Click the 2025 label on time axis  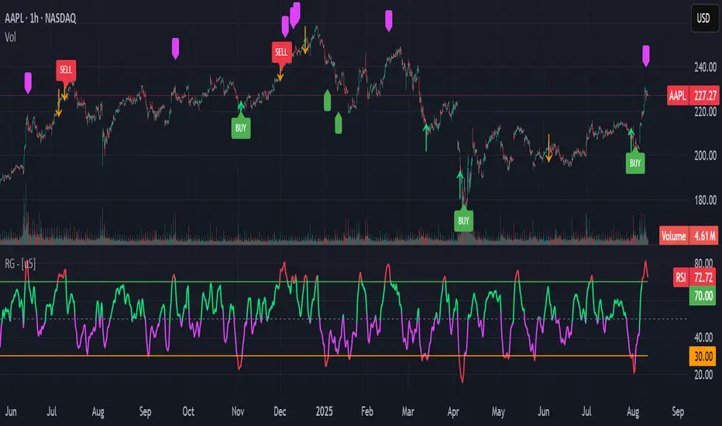(324, 411)
